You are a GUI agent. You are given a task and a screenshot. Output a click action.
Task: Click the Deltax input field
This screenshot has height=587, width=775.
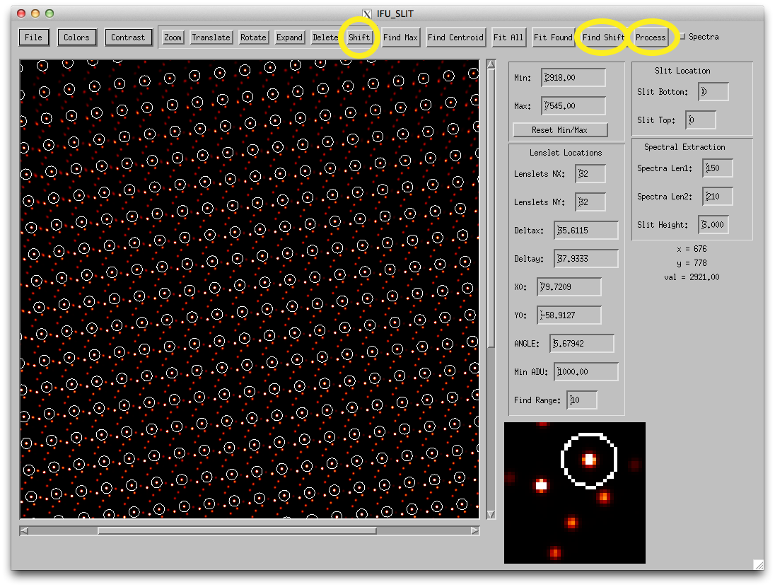[587, 231]
